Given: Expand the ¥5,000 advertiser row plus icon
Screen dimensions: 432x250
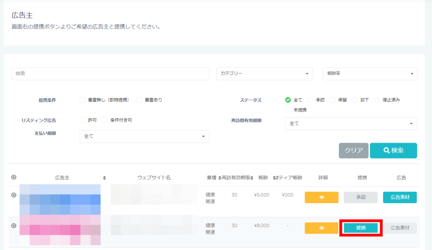Looking at the screenshot, I should tap(14, 195).
